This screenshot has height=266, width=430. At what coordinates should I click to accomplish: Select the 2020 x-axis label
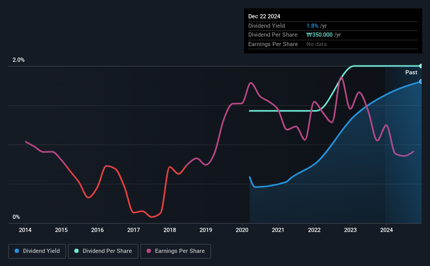click(x=242, y=230)
